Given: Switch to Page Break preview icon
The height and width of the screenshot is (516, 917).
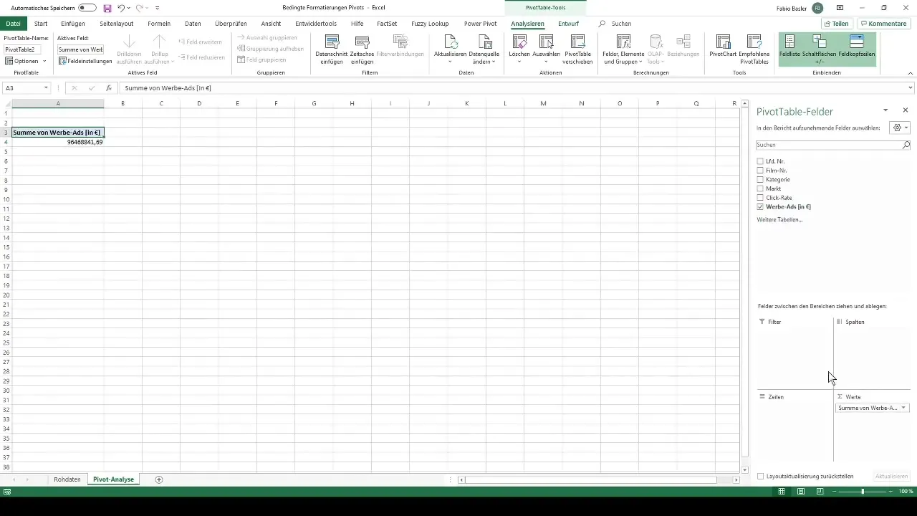Looking at the screenshot, I should pyautogui.click(x=820, y=491).
